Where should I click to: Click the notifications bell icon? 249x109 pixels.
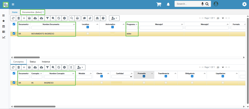(x=168, y=4)
